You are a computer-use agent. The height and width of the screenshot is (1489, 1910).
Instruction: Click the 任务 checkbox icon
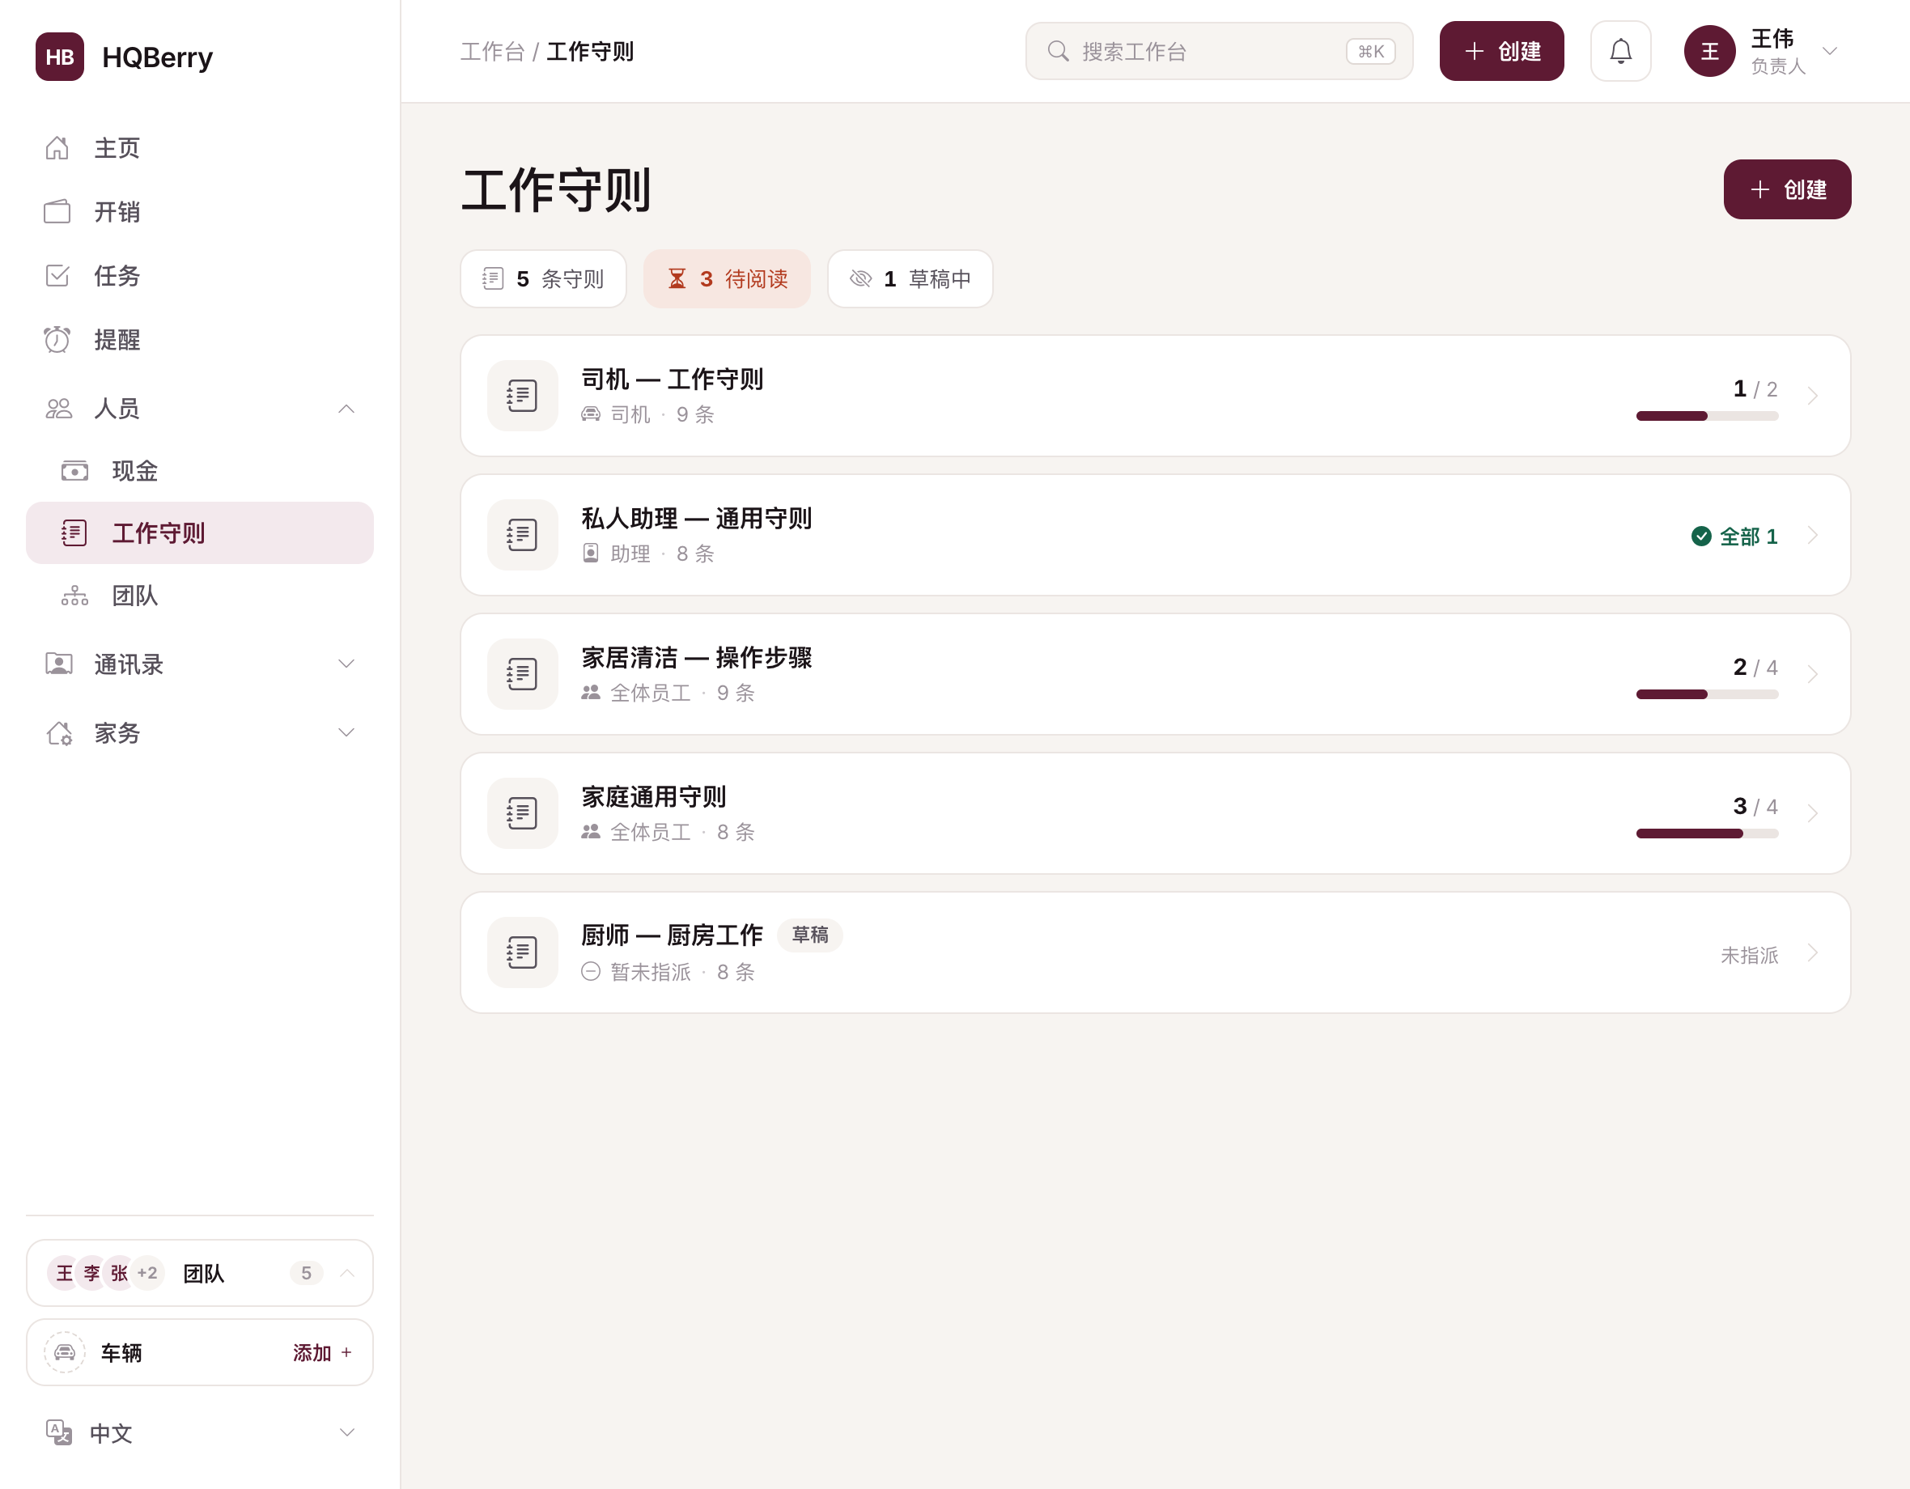[57, 275]
